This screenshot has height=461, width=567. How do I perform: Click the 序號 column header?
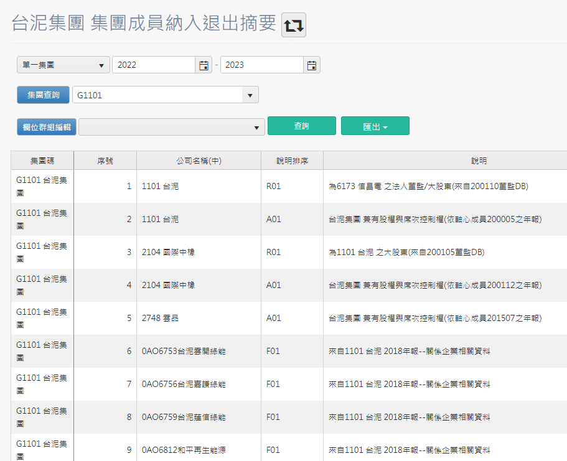(105, 160)
